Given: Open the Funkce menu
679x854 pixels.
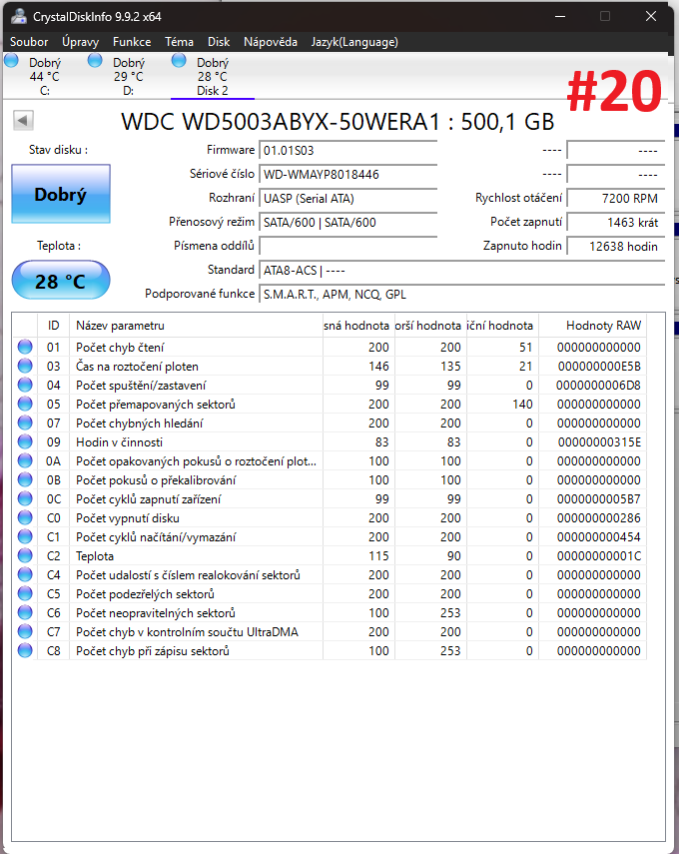Looking at the screenshot, I should point(132,42).
